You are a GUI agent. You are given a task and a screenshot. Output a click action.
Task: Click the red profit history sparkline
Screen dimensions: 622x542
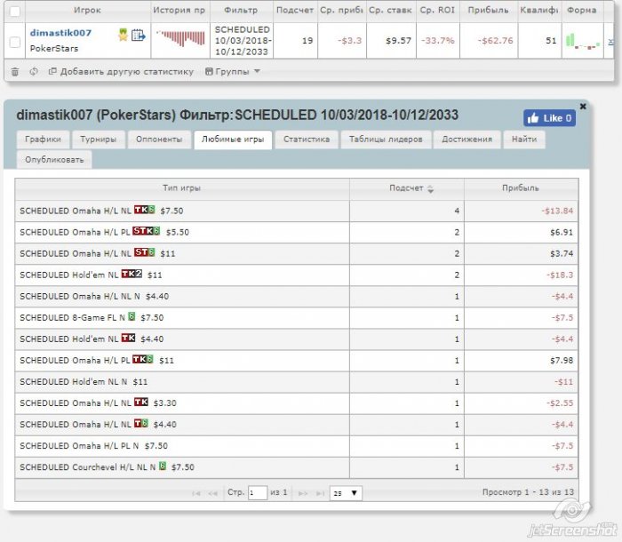point(181,37)
